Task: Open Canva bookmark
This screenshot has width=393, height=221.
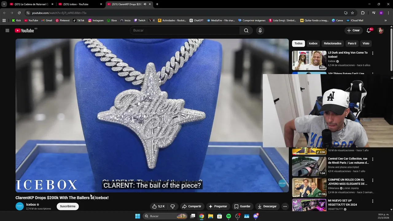Action: 337,21
